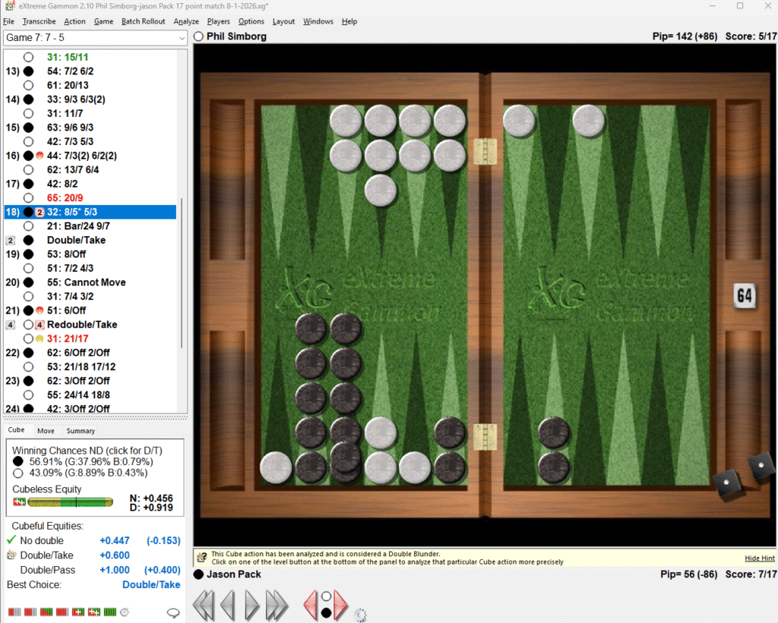
Task: Click the white checker indicator beside Phil Simborg
Action: point(198,36)
